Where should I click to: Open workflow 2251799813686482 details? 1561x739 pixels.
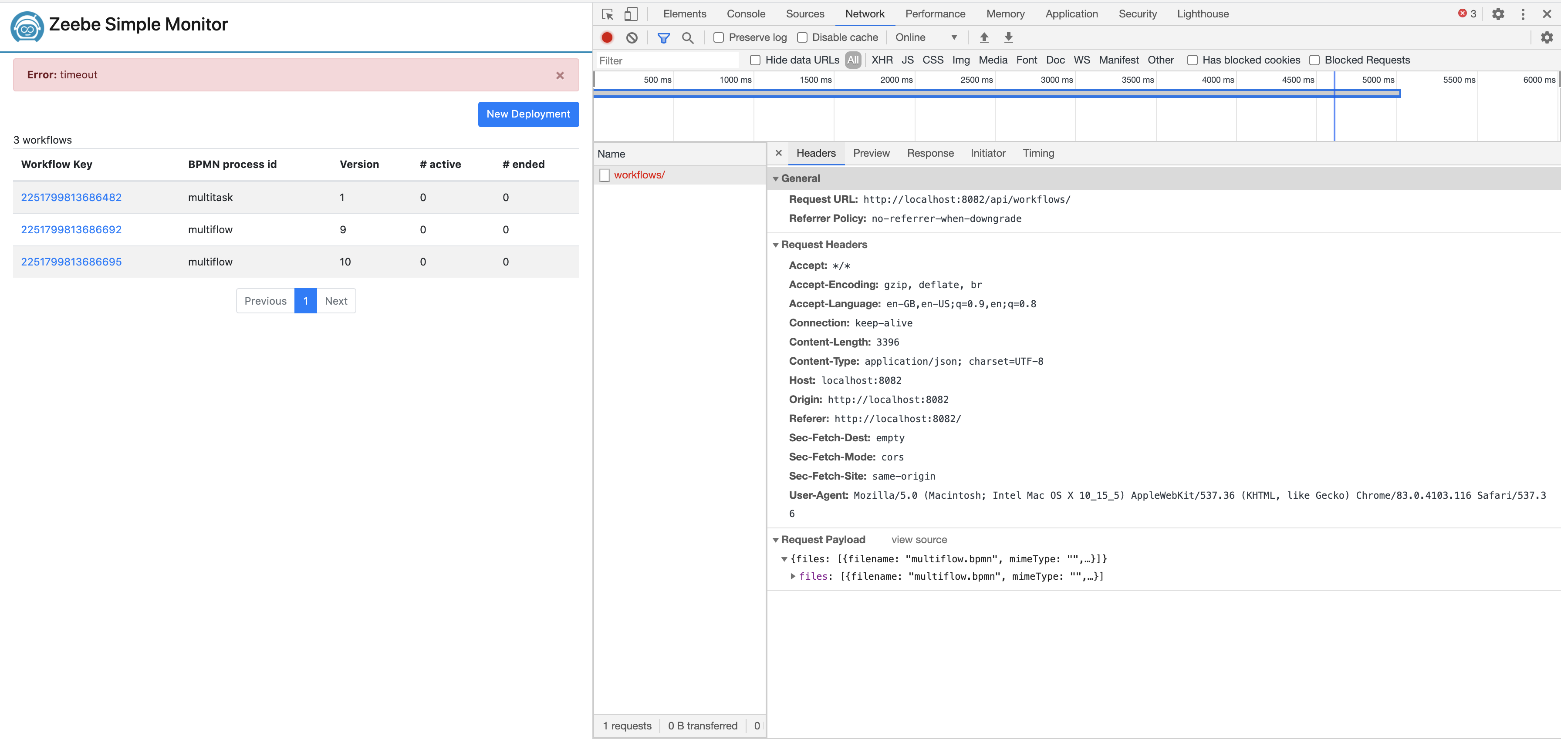pyautogui.click(x=71, y=197)
